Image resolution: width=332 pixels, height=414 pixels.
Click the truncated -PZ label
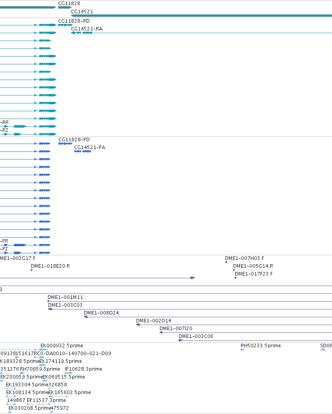pos(4,249)
